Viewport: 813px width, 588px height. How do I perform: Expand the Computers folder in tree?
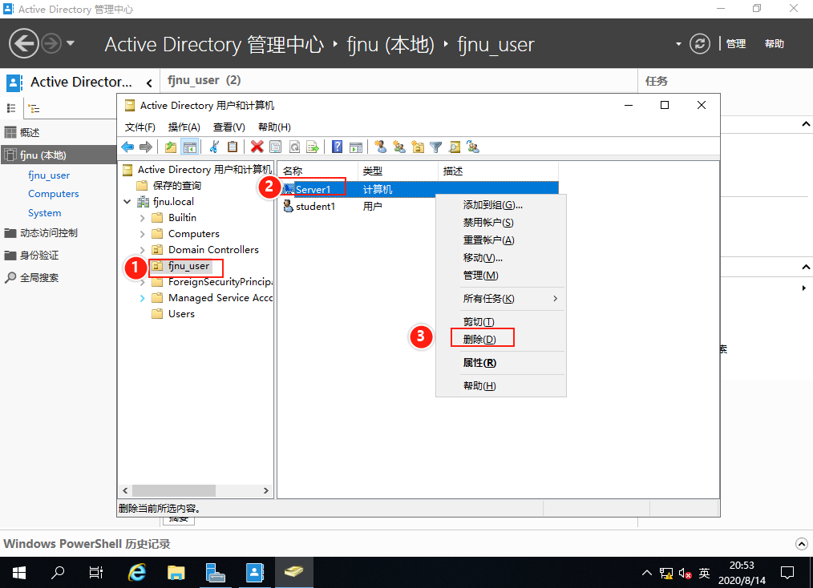point(142,234)
